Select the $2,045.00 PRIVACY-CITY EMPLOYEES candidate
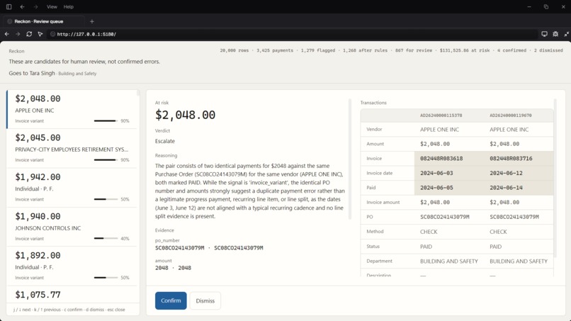The width and height of the screenshot is (571, 321). [72, 148]
